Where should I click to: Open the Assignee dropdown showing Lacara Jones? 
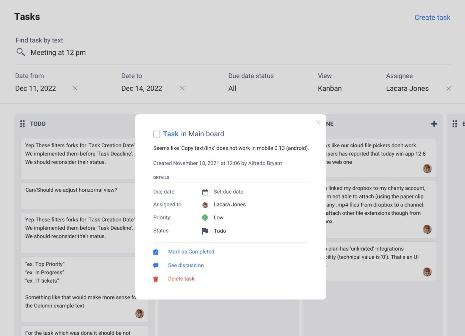[407, 88]
